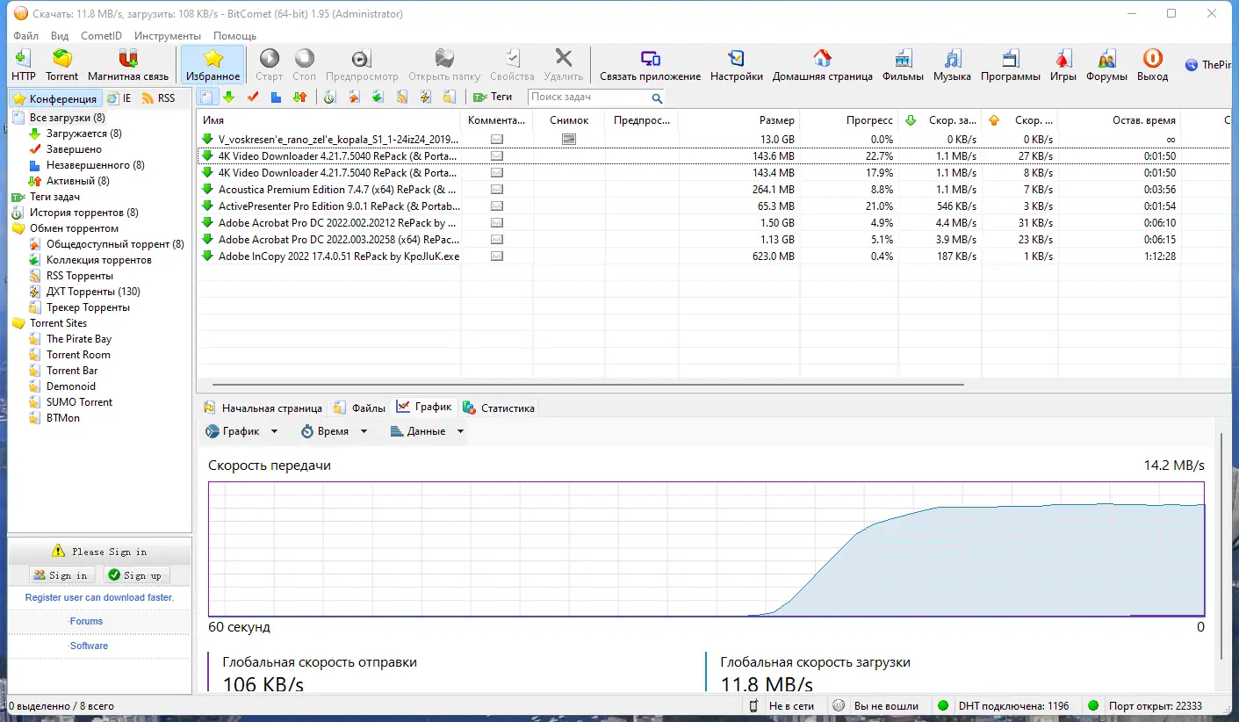Viewport: 1239px width, 722px height.
Task: Hit the Стоп toolbar button
Action: [304, 65]
